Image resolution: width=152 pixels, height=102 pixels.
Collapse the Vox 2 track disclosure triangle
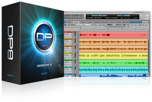tap(64, 32)
